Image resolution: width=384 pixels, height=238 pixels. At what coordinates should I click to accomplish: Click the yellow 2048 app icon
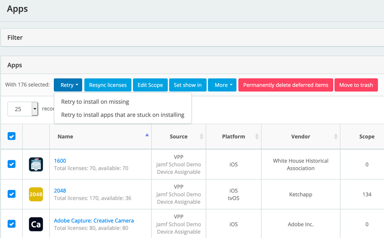click(36, 194)
